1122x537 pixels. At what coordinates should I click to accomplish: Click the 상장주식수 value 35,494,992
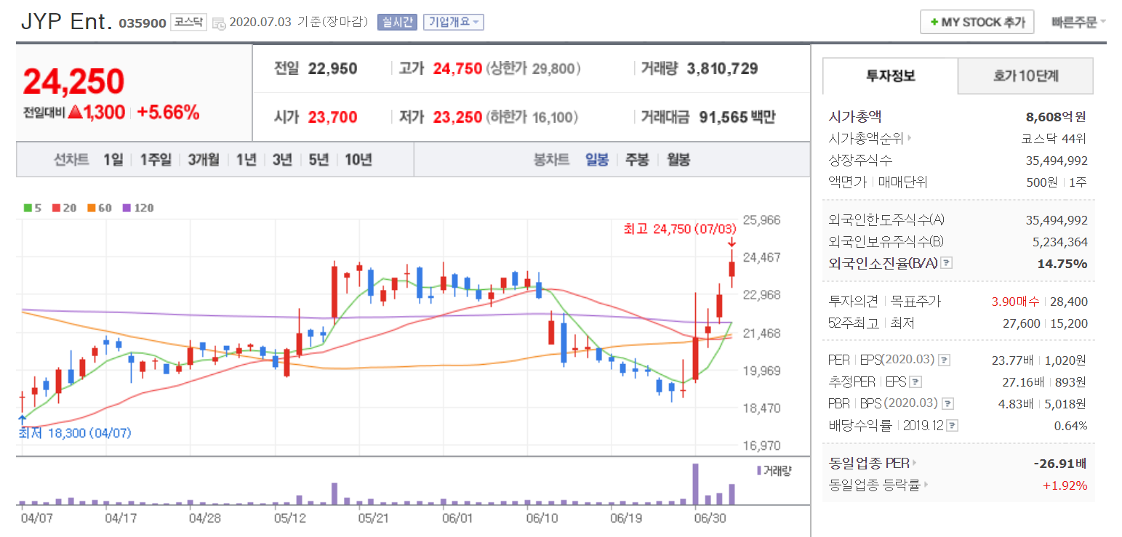[x=1057, y=160]
